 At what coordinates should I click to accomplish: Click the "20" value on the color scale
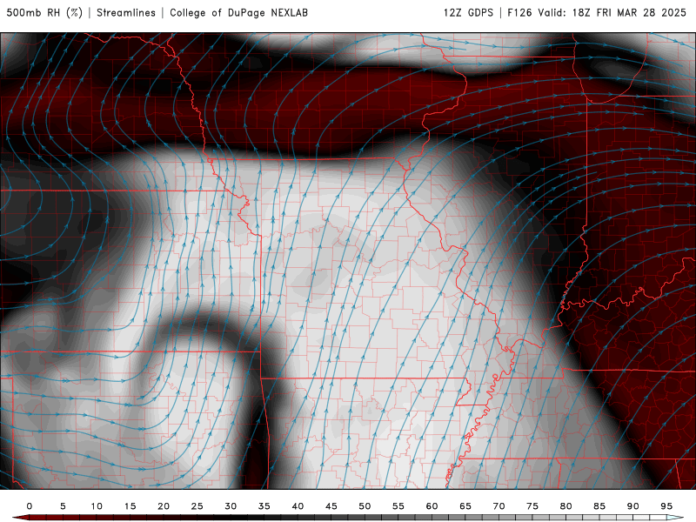pos(164,506)
